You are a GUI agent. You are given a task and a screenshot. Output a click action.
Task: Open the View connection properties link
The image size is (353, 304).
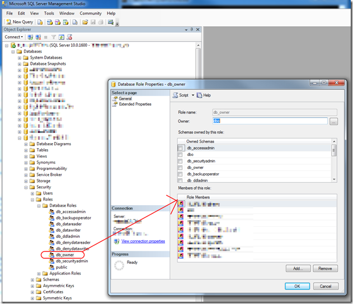coord(143,241)
